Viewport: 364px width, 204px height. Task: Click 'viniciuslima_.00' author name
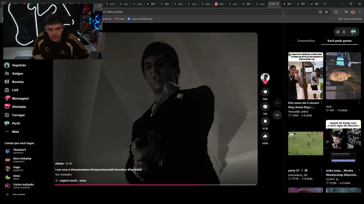pyautogui.click(x=297, y=175)
